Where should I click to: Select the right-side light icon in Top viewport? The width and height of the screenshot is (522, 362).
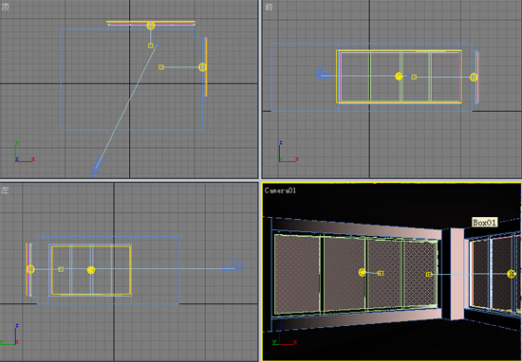[202, 67]
